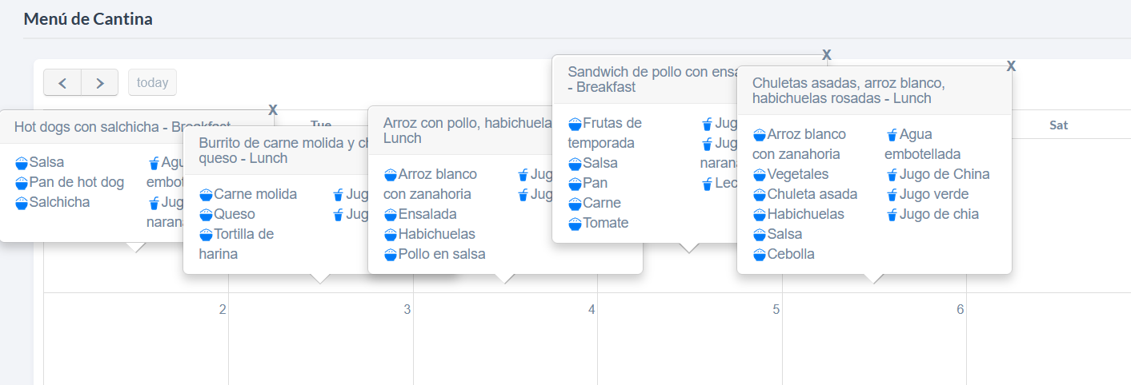Click the bowl icon beside Carne molida
Image resolution: width=1131 pixels, height=385 pixels.
[x=206, y=195]
